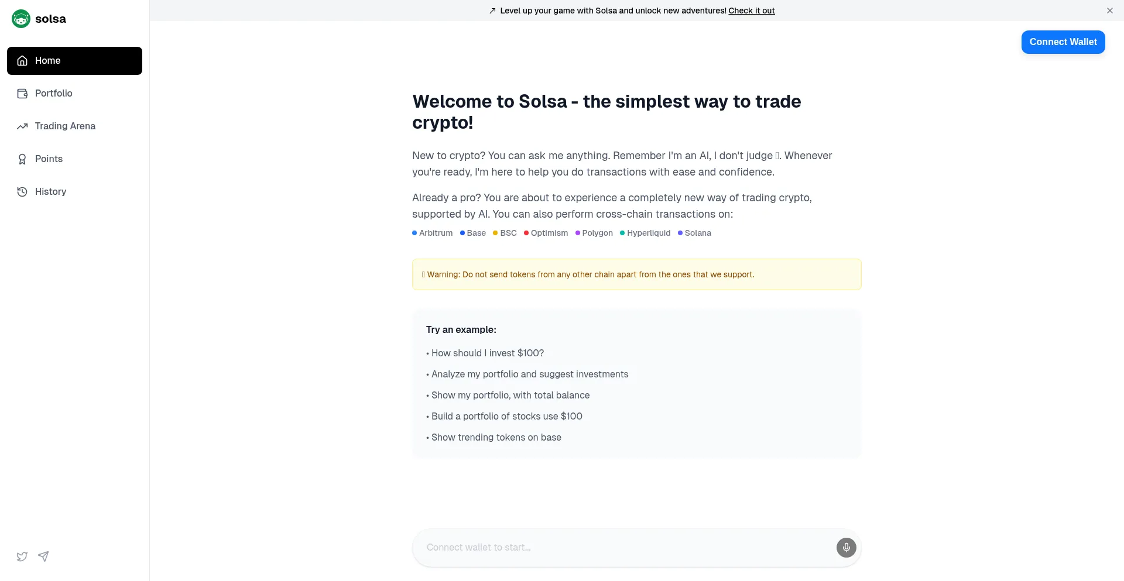Open the Portfolio wallet icon

[22, 93]
